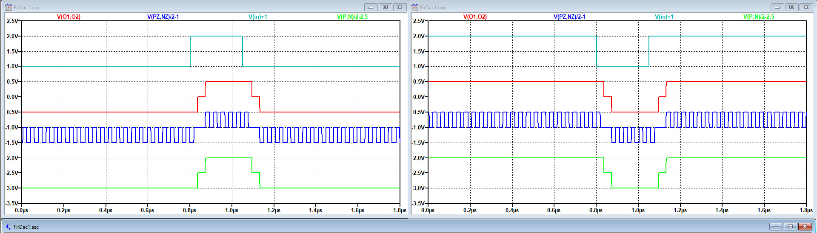
Task: Restore the FirDac1.asc window
Action: pos(790,227)
